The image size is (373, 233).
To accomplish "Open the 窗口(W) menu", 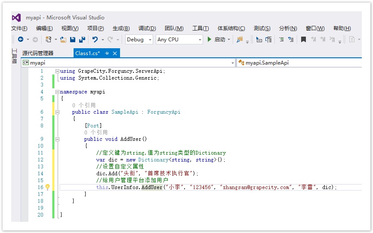I will [315, 28].
